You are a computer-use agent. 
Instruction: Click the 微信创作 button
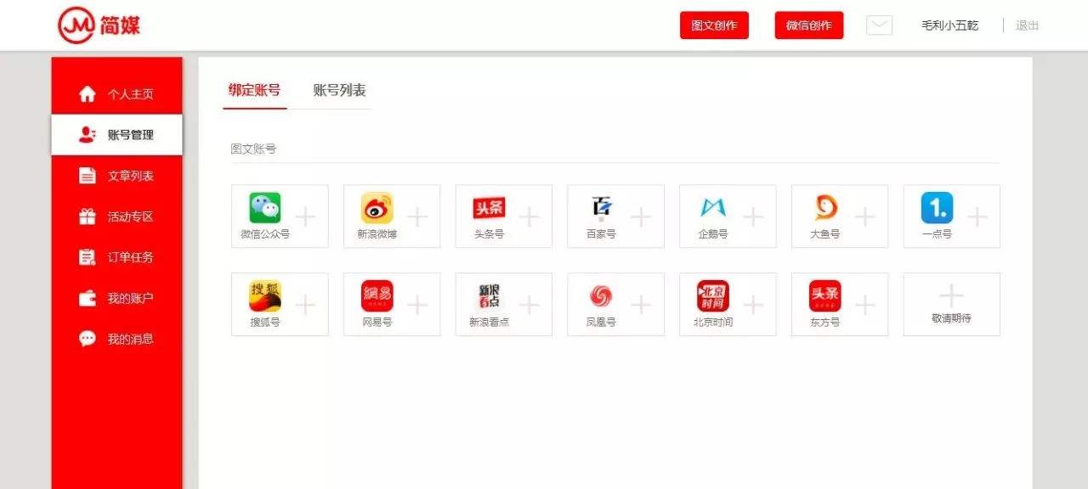tap(808, 25)
